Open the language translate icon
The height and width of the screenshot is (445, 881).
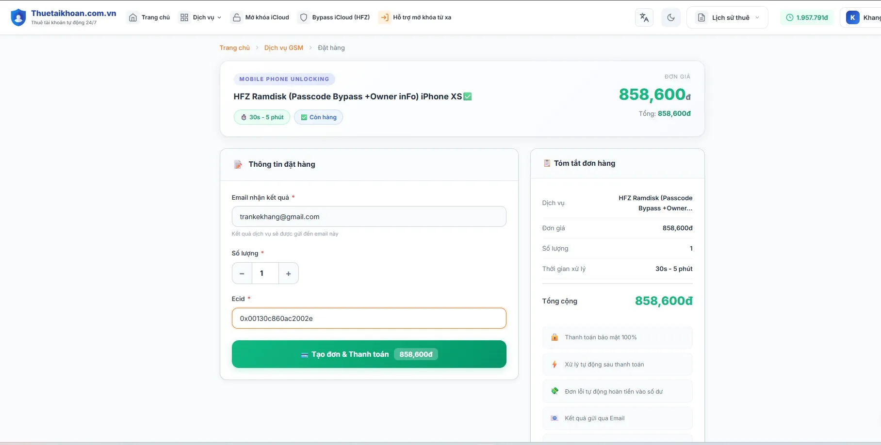pyautogui.click(x=644, y=17)
